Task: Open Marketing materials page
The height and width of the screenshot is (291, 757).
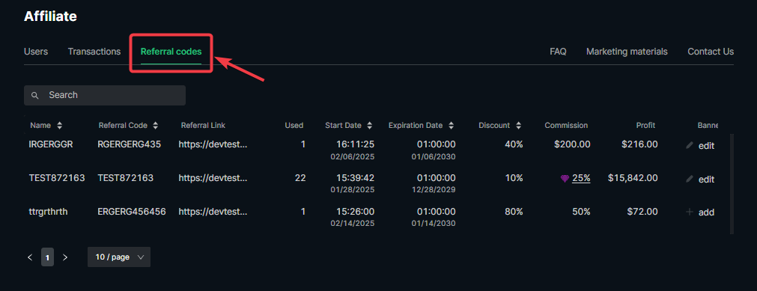Action: (x=627, y=52)
